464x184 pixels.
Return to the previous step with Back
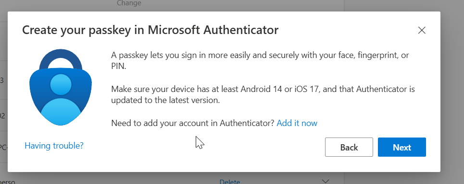pyautogui.click(x=349, y=147)
